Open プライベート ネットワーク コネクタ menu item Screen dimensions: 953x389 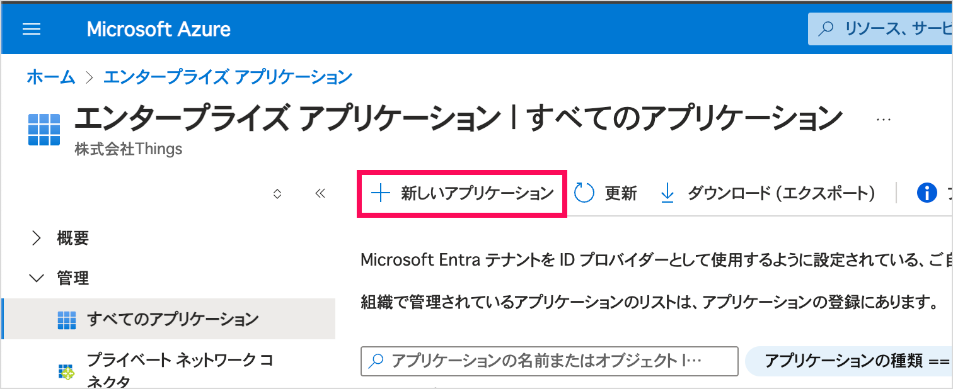[x=169, y=371]
